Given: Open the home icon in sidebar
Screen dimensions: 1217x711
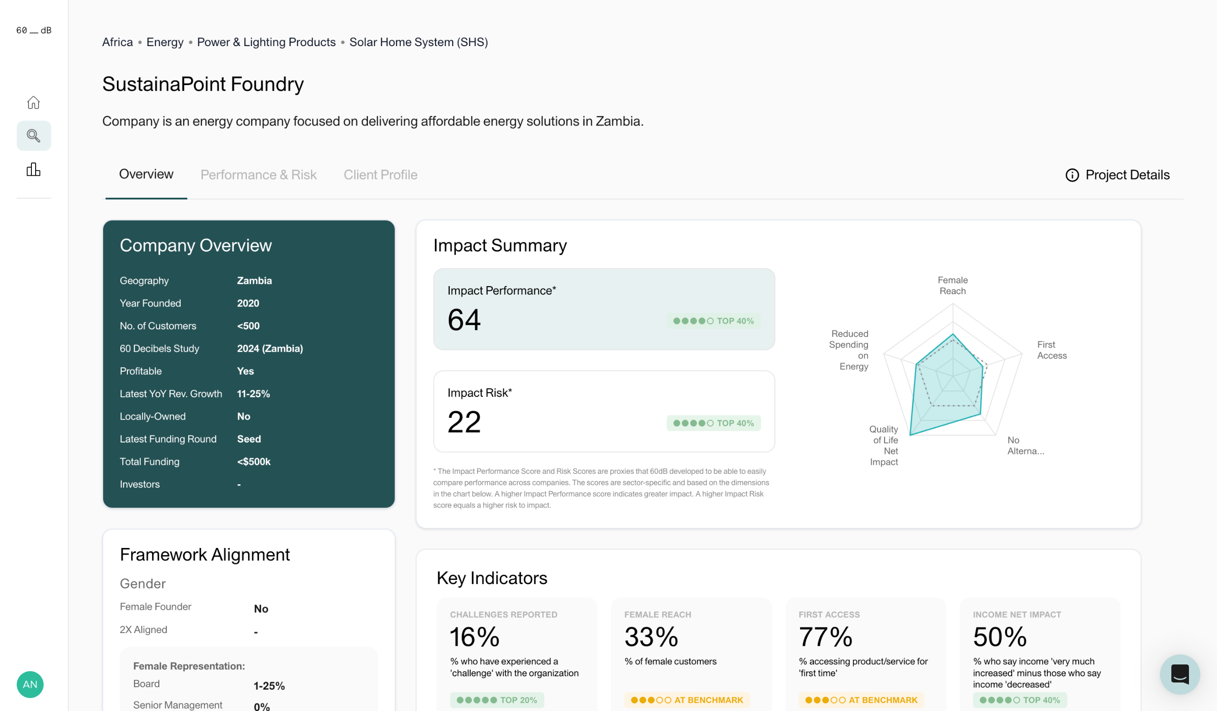Looking at the screenshot, I should coord(33,102).
